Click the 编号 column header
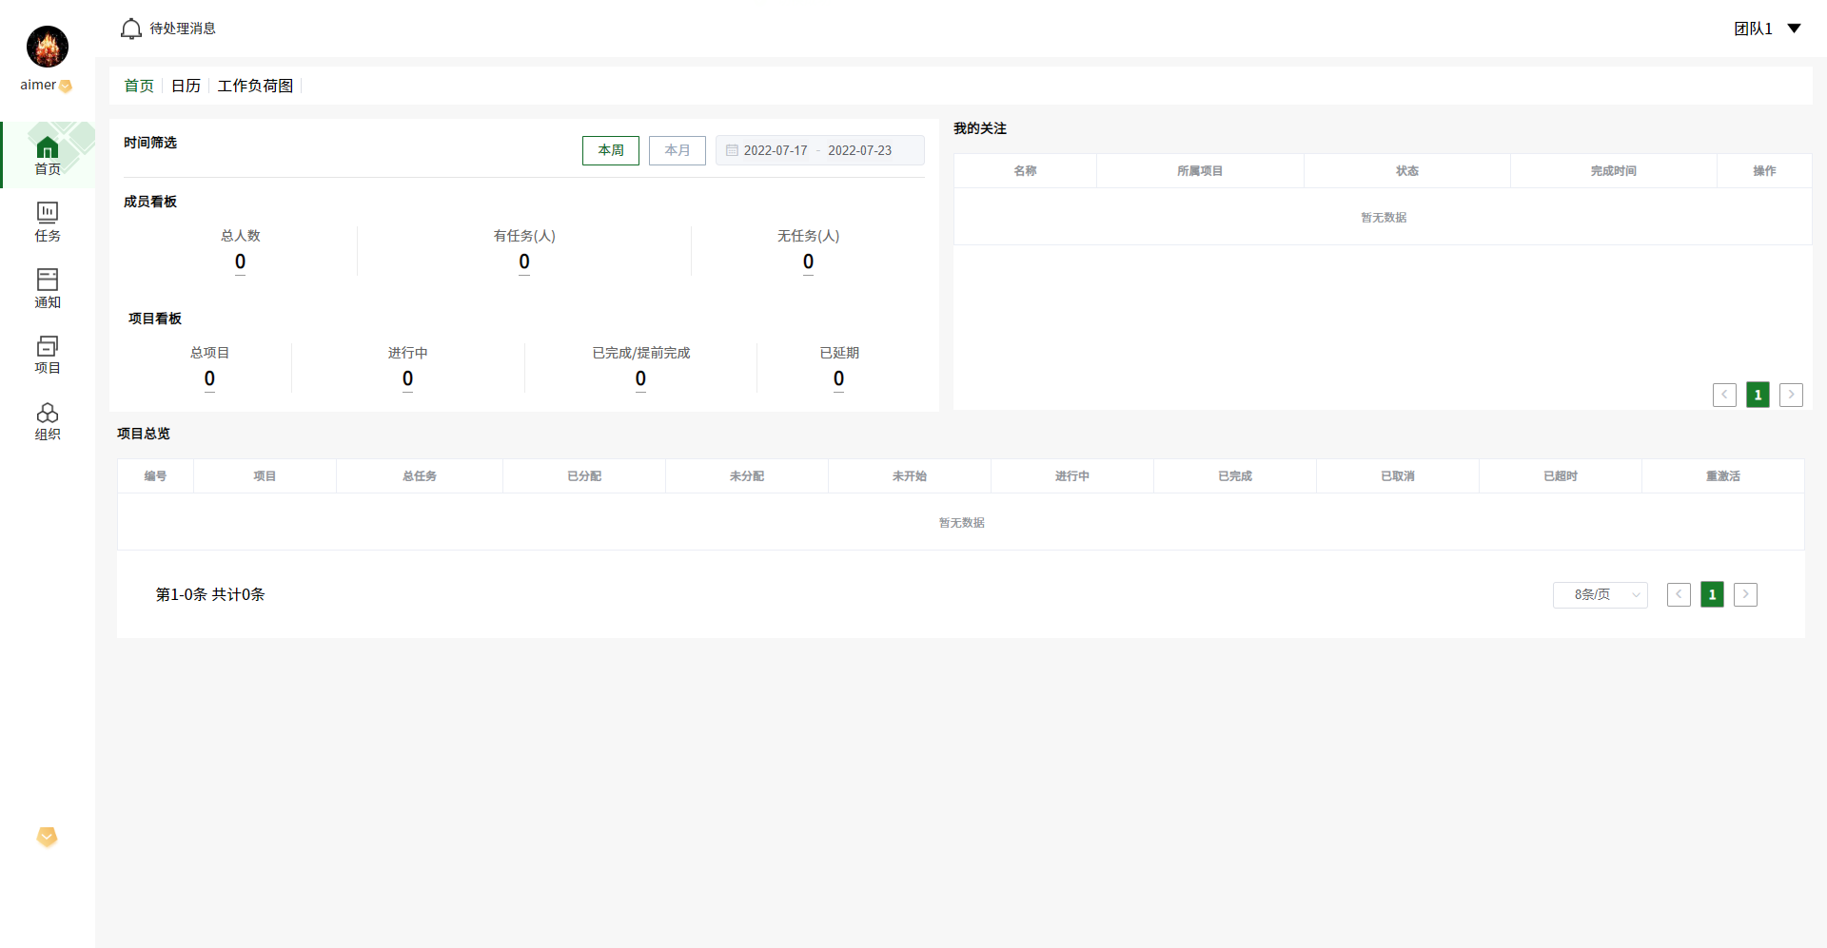The width and height of the screenshot is (1827, 948). point(155,476)
